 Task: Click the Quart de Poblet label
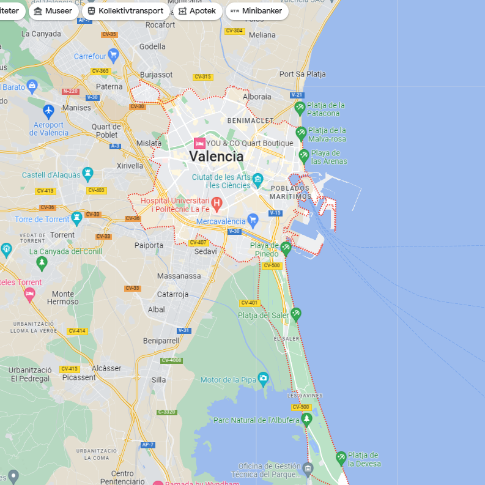(x=106, y=131)
